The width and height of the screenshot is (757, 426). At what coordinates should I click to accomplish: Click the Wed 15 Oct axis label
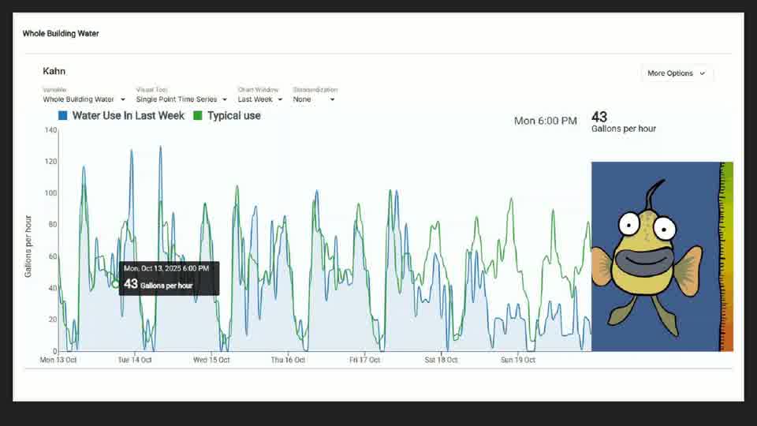[x=211, y=360]
